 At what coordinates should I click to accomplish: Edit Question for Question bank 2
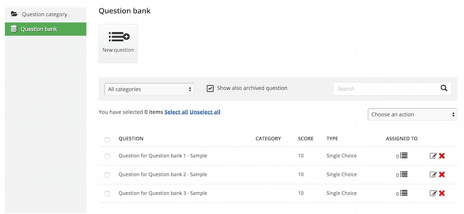433,175
